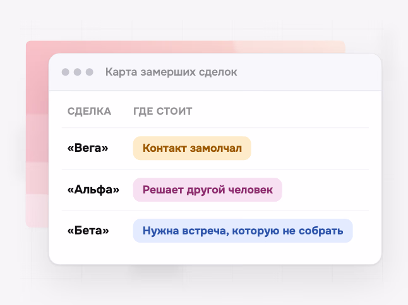Select the «Бета» deal name
This screenshot has height=305, width=408.
(88, 231)
